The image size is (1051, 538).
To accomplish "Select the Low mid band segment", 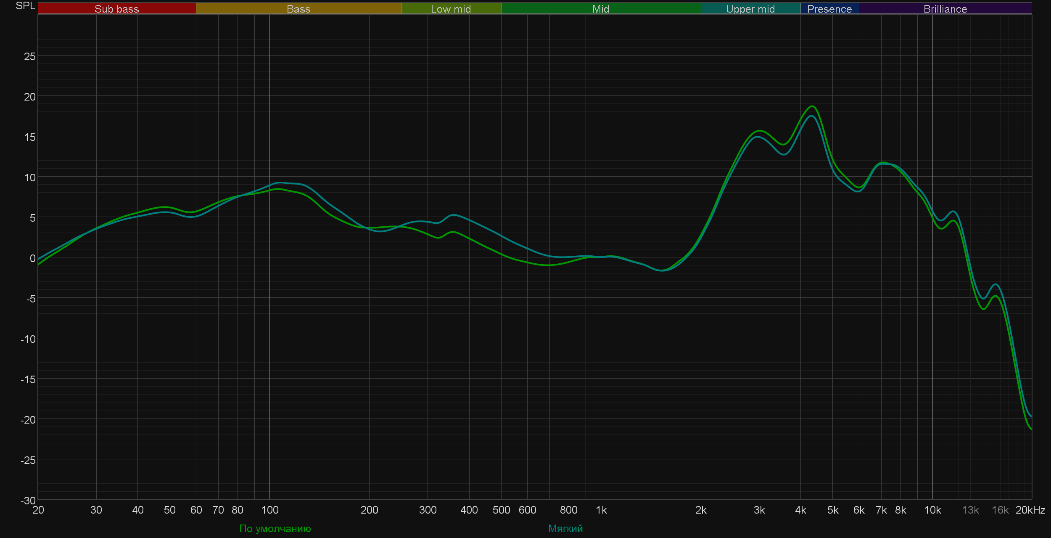I will [451, 9].
